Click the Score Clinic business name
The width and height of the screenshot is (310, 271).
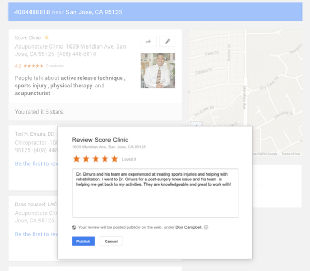(x=28, y=38)
